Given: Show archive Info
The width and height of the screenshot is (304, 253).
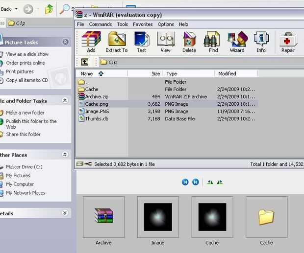Looking at the screenshot, I should (x=261, y=42).
